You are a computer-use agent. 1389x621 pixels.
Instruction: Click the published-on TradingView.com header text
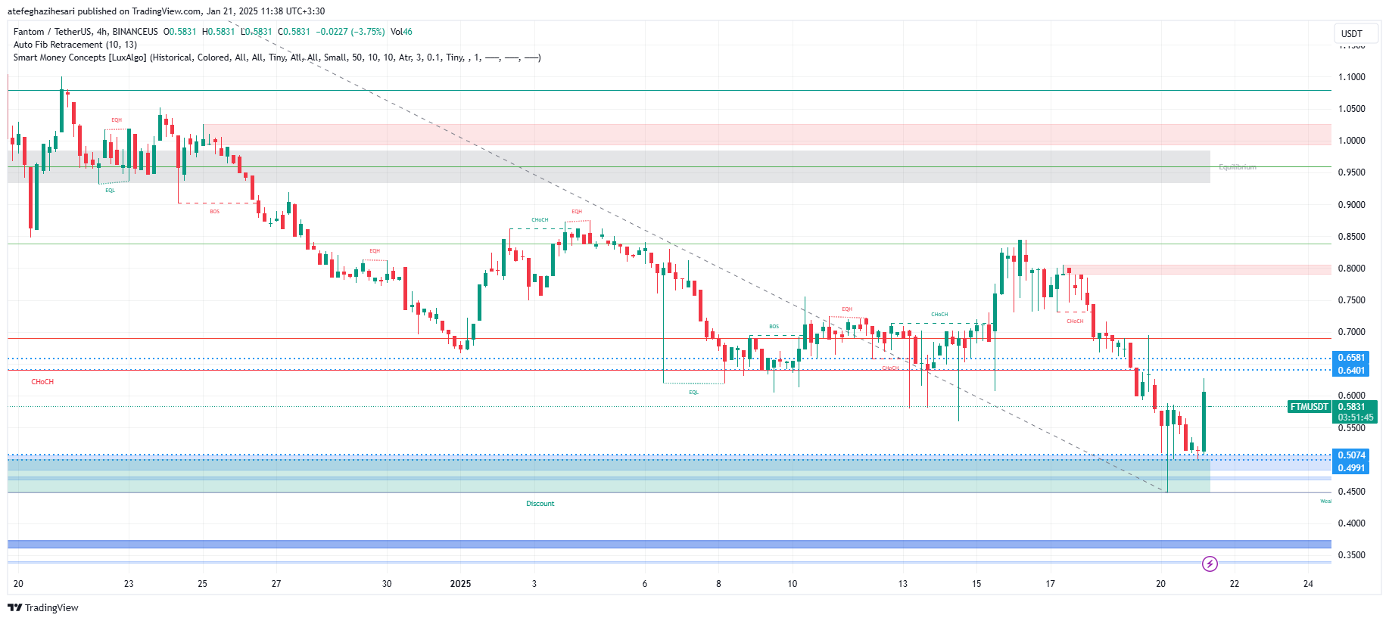coord(166,11)
